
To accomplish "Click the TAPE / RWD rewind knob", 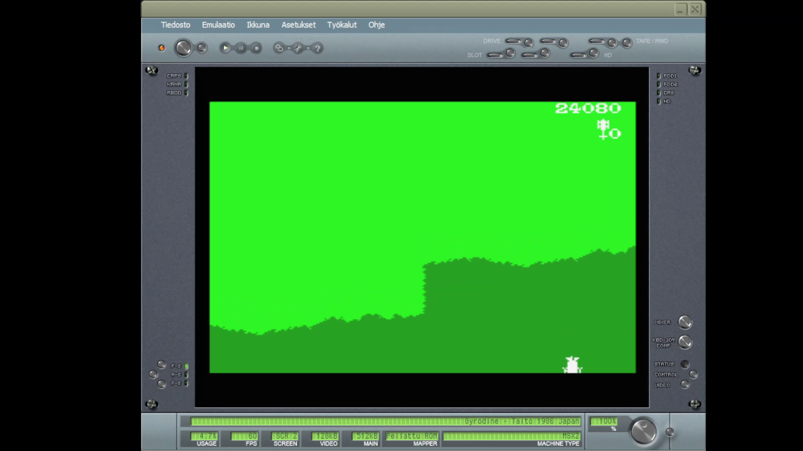I will coord(627,43).
